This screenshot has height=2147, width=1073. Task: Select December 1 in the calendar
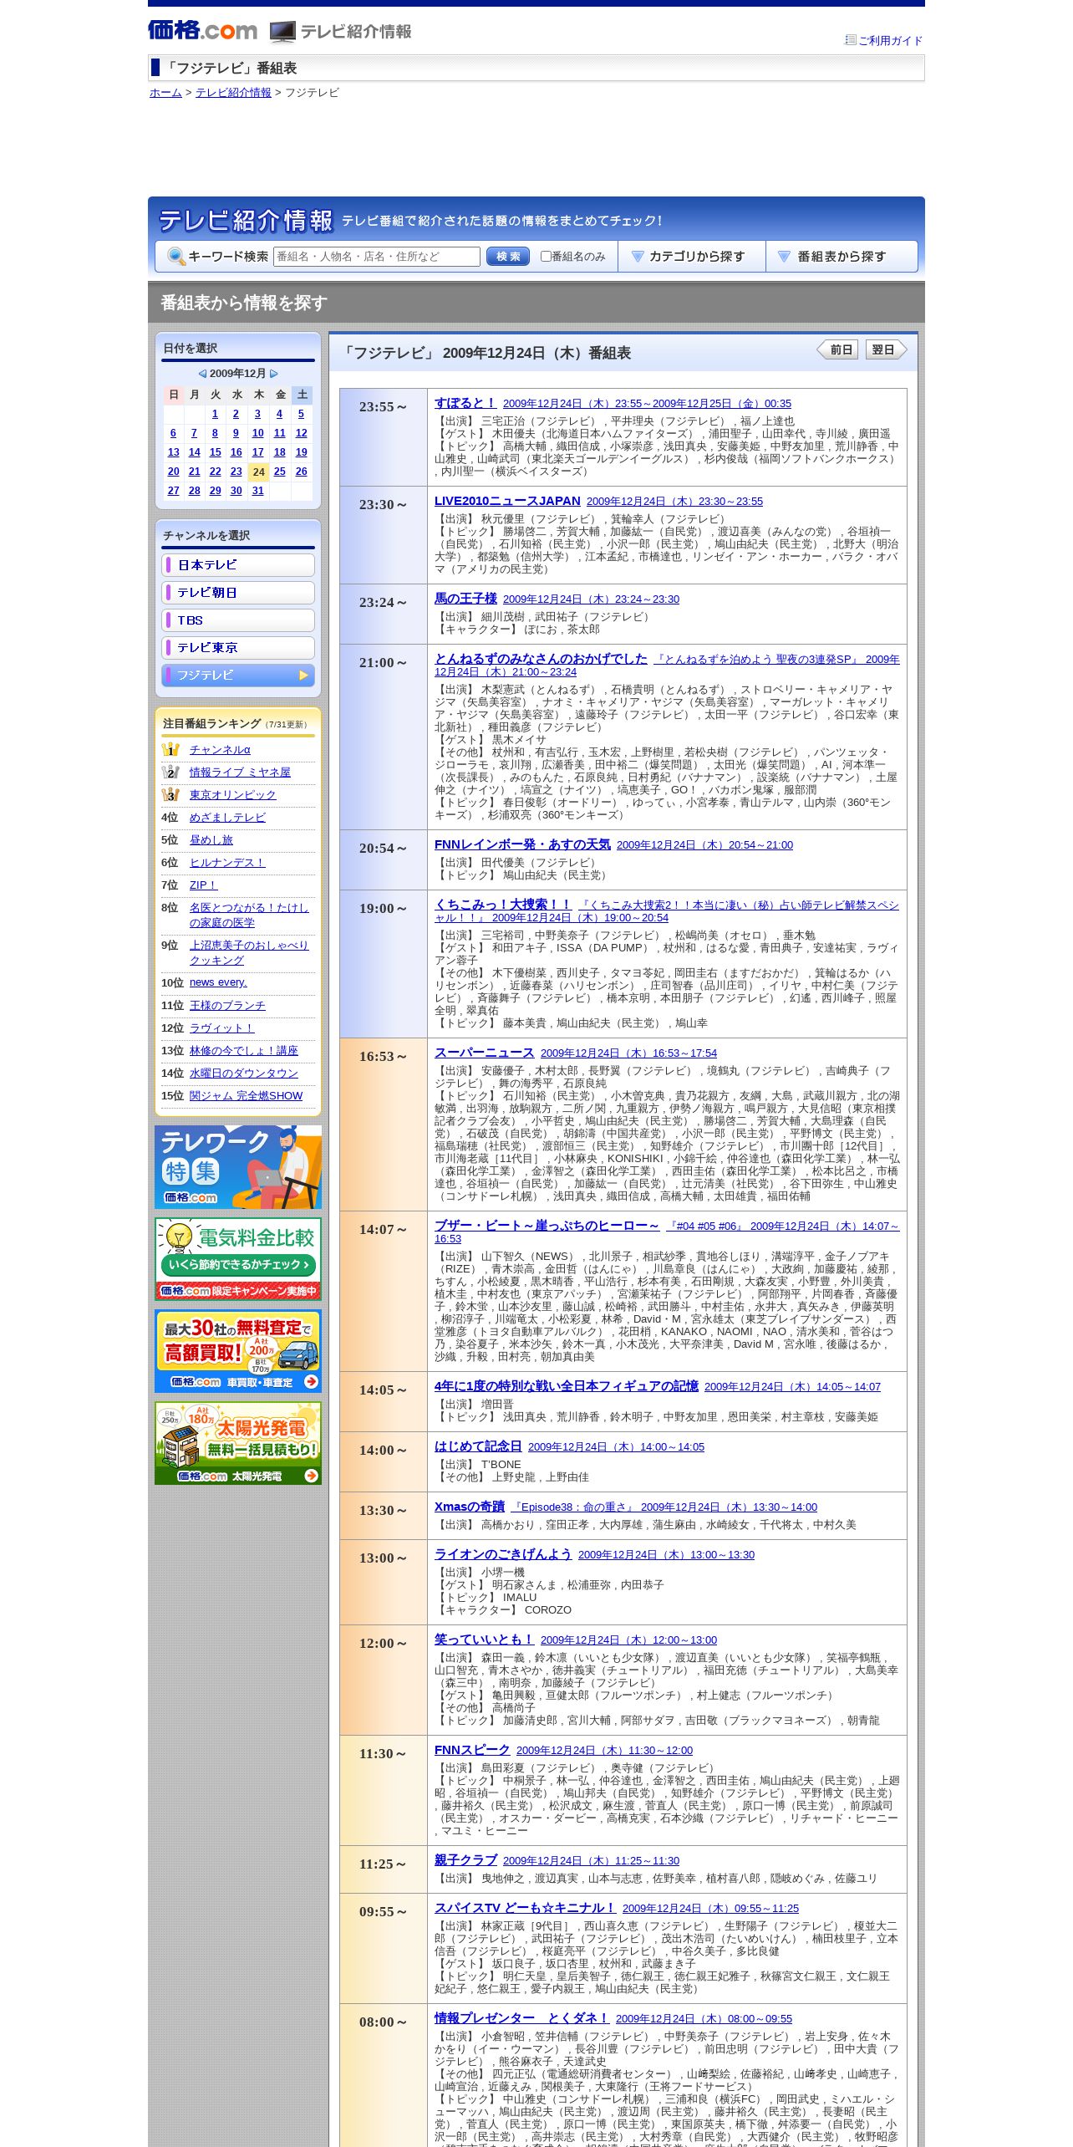215,414
